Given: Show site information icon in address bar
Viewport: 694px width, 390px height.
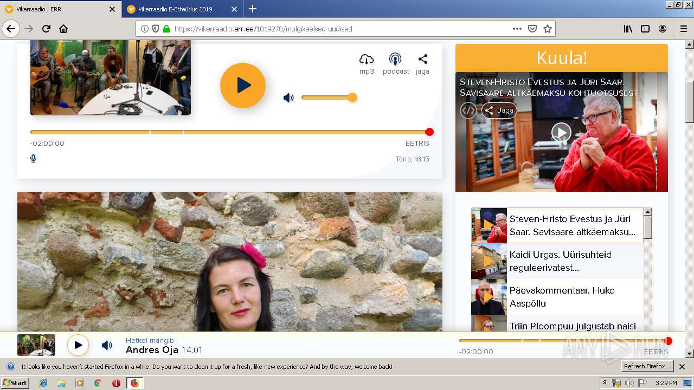Looking at the screenshot, I should [x=145, y=29].
